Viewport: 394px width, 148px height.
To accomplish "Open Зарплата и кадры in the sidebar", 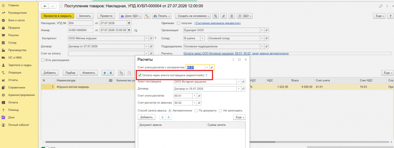I will pos(20,65).
